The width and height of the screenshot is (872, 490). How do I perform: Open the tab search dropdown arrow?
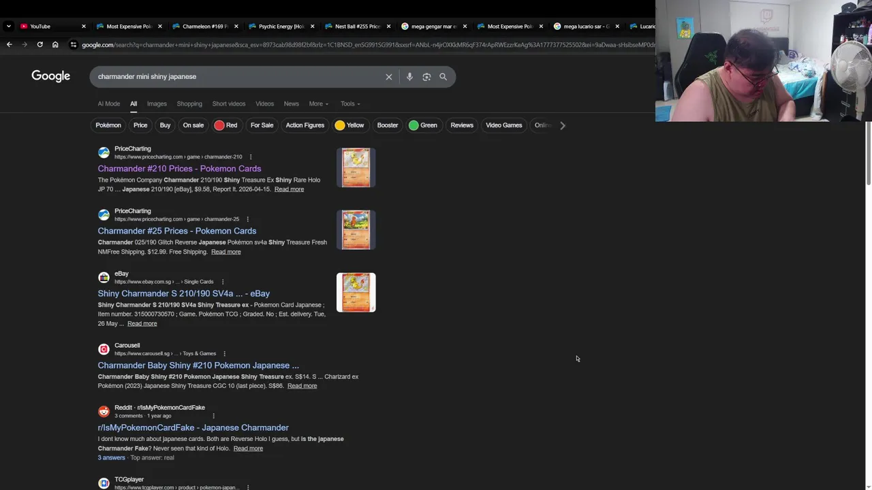8,26
